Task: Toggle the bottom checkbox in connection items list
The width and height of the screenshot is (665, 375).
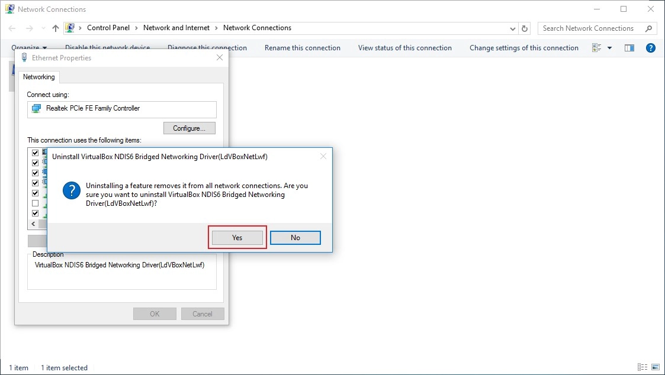Action: 35,213
